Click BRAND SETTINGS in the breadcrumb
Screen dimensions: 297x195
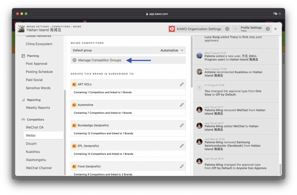[x=38, y=26]
